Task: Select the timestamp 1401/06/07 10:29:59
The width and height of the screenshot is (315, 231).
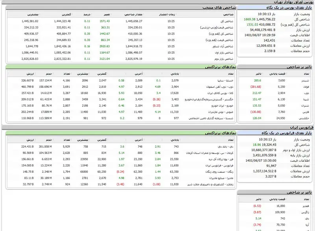Action: (x=260, y=35)
